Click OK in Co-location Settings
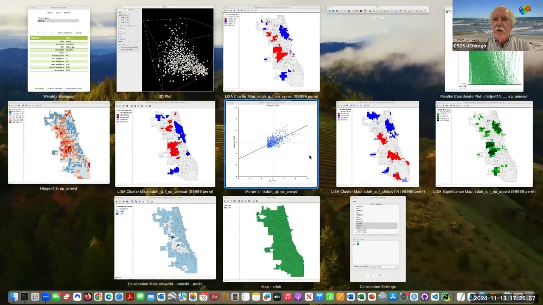543x305 pixels. click(x=371, y=275)
